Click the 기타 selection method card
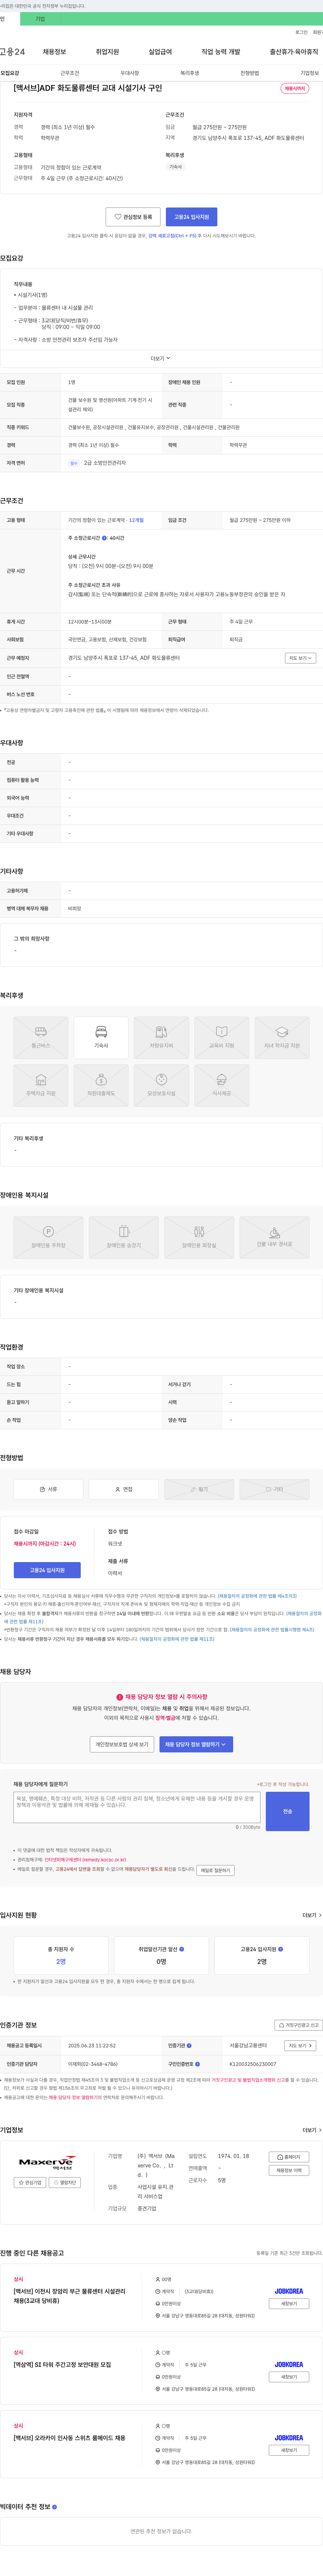The image size is (323, 2576). (x=274, y=1489)
